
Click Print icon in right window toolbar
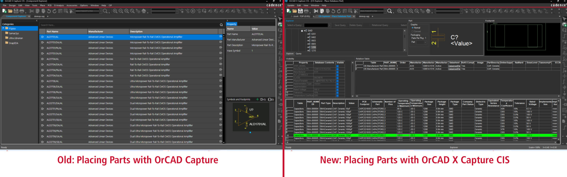306,11
